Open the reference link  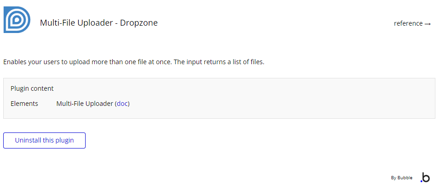click(408, 23)
